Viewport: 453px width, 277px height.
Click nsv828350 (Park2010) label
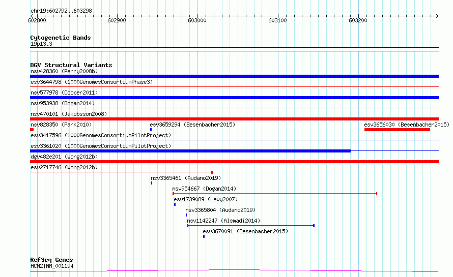point(61,125)
